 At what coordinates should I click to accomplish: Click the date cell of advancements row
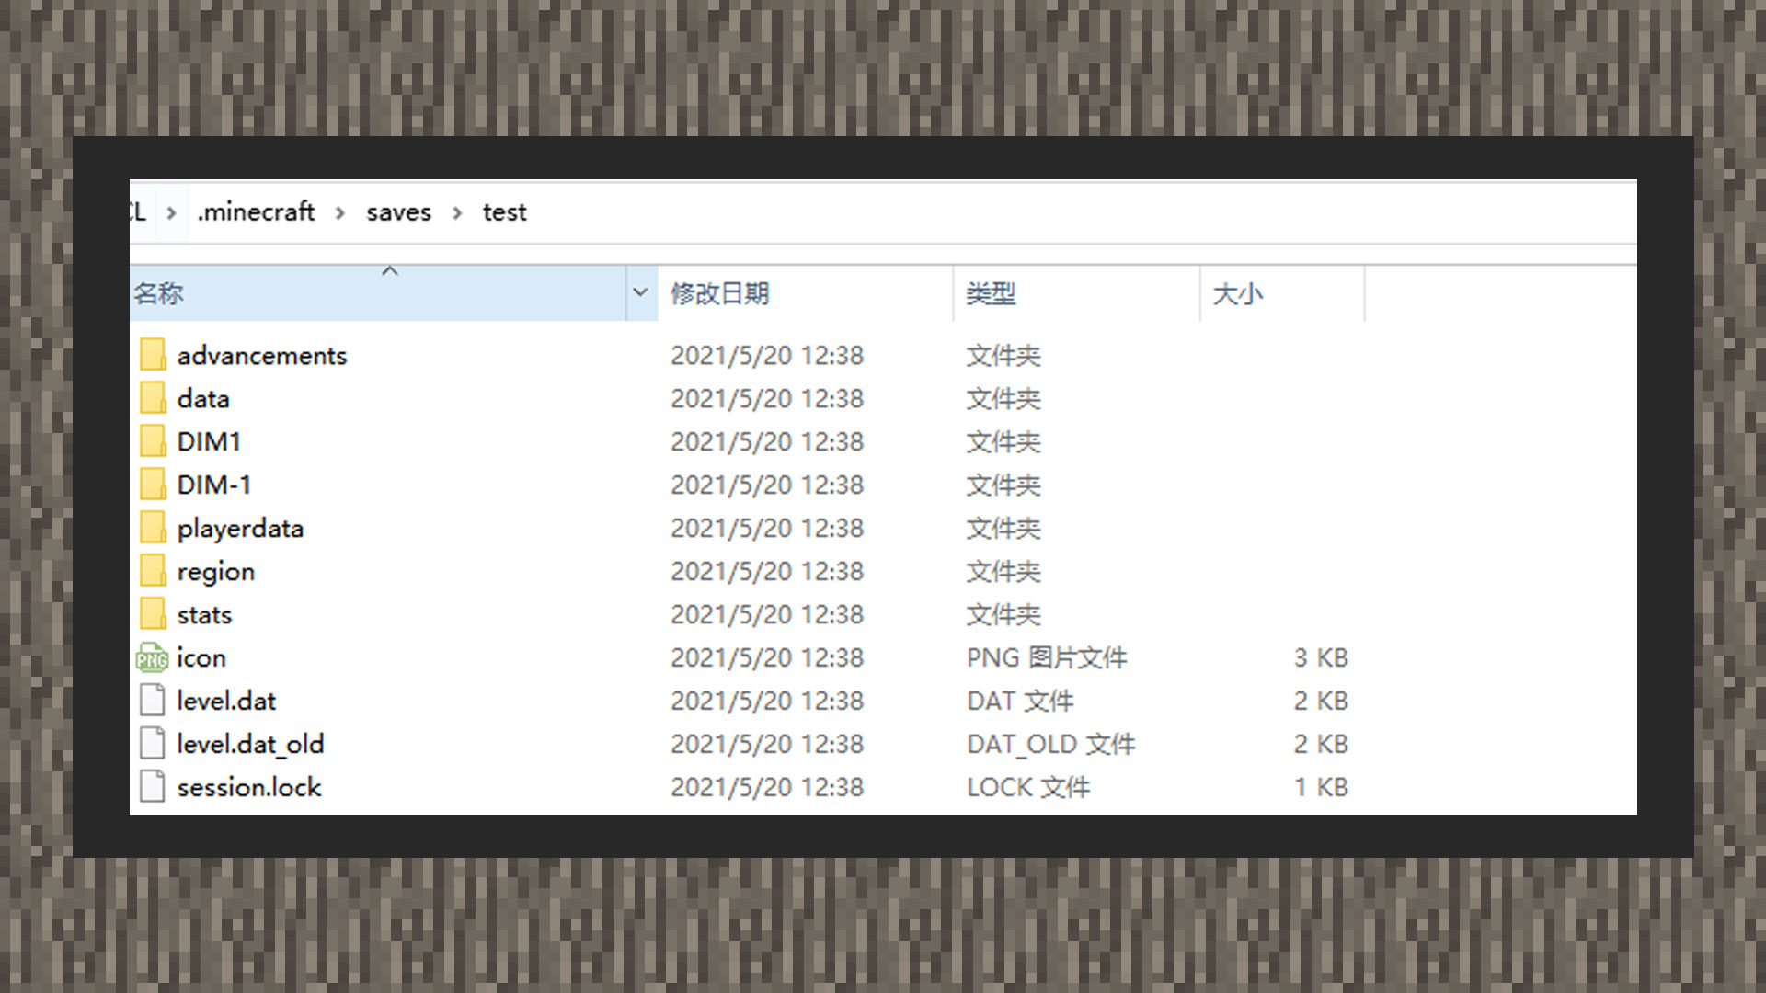[x=767, y=356]
